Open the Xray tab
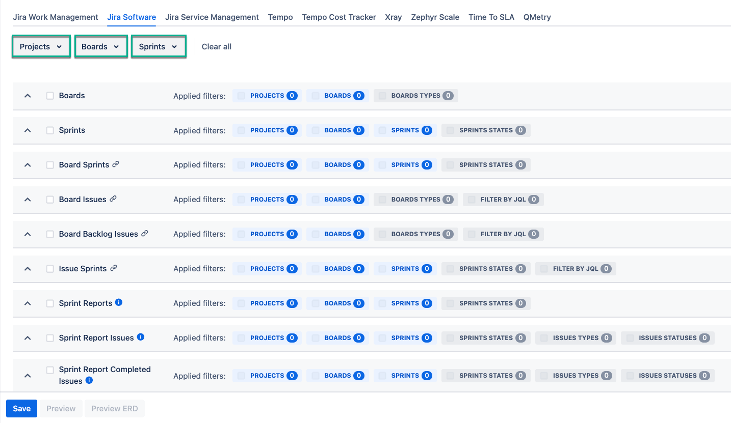The height and width of the screenshot is (423, 731). (x=393, y=17)
